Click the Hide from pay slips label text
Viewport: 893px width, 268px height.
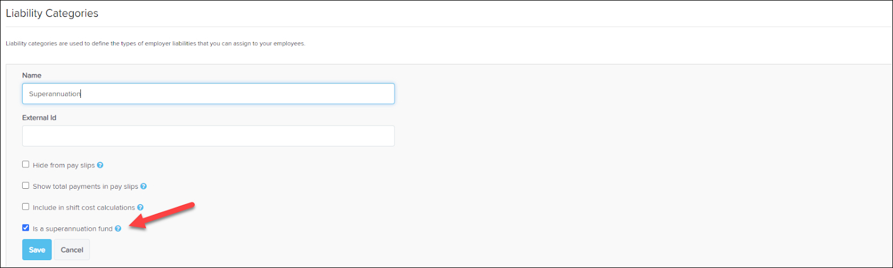tap(64, 166)
